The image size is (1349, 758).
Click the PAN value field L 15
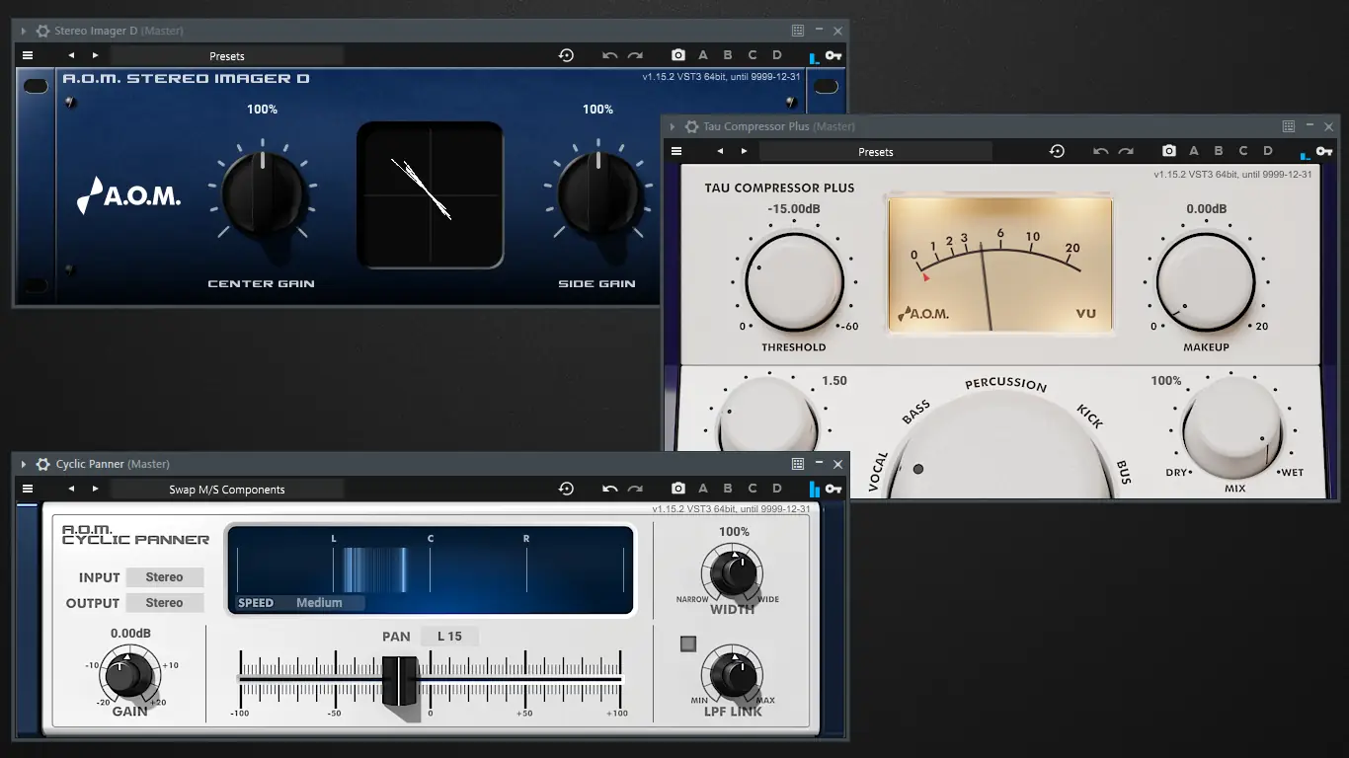click(x=449, y=637)
